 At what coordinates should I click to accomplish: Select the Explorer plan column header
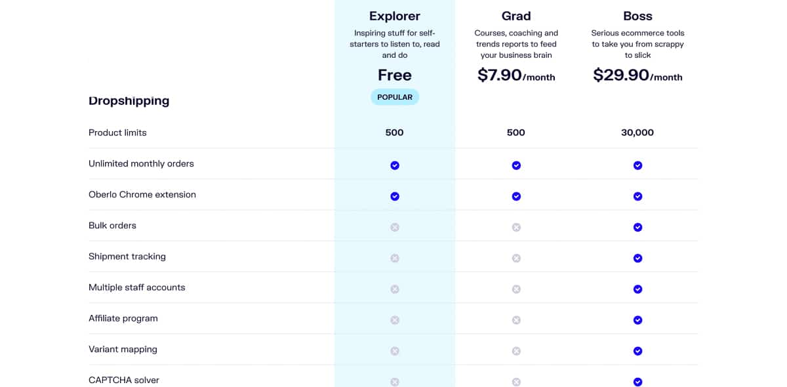tap(394, 16)
